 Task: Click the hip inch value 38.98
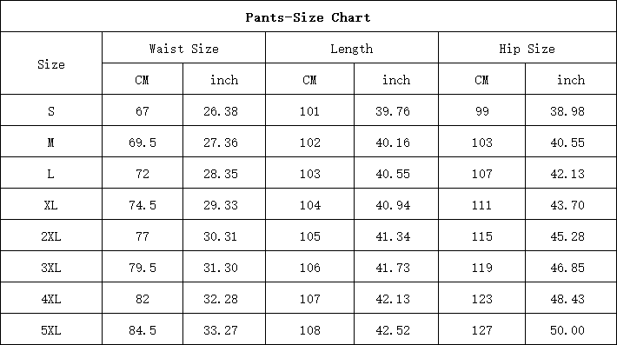[567, 111]
